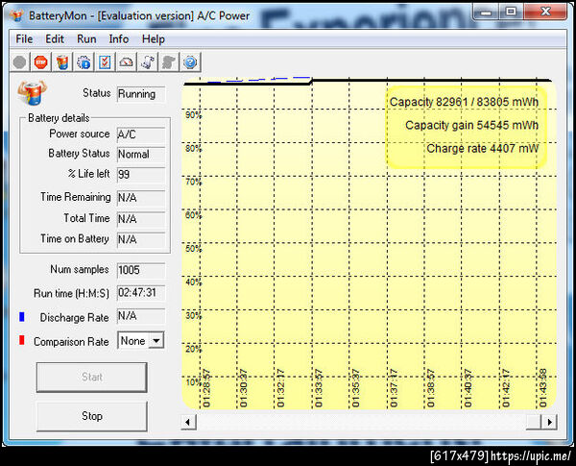576x466 pixels.
Task: Click the 'Capacity 82961 / 83805 mWh' text
Action: [x=464, y=102]
